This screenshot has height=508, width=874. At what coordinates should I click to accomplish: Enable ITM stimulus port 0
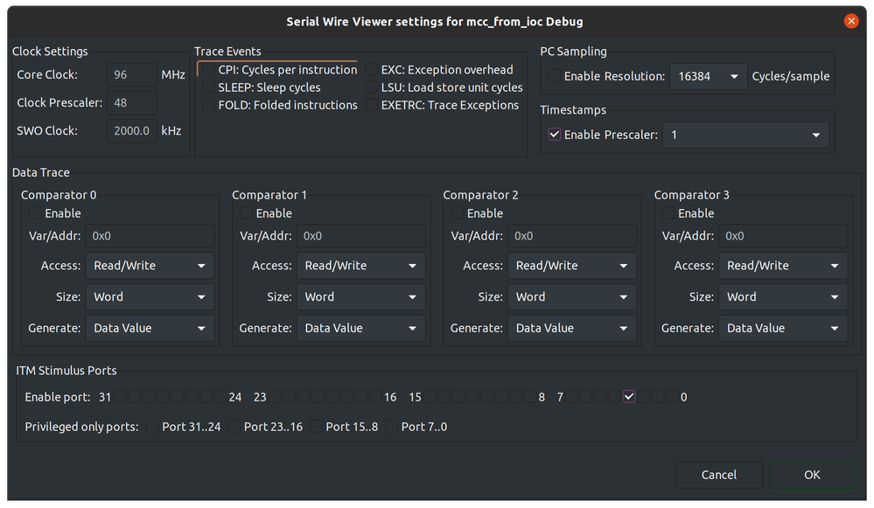point(673,397)
